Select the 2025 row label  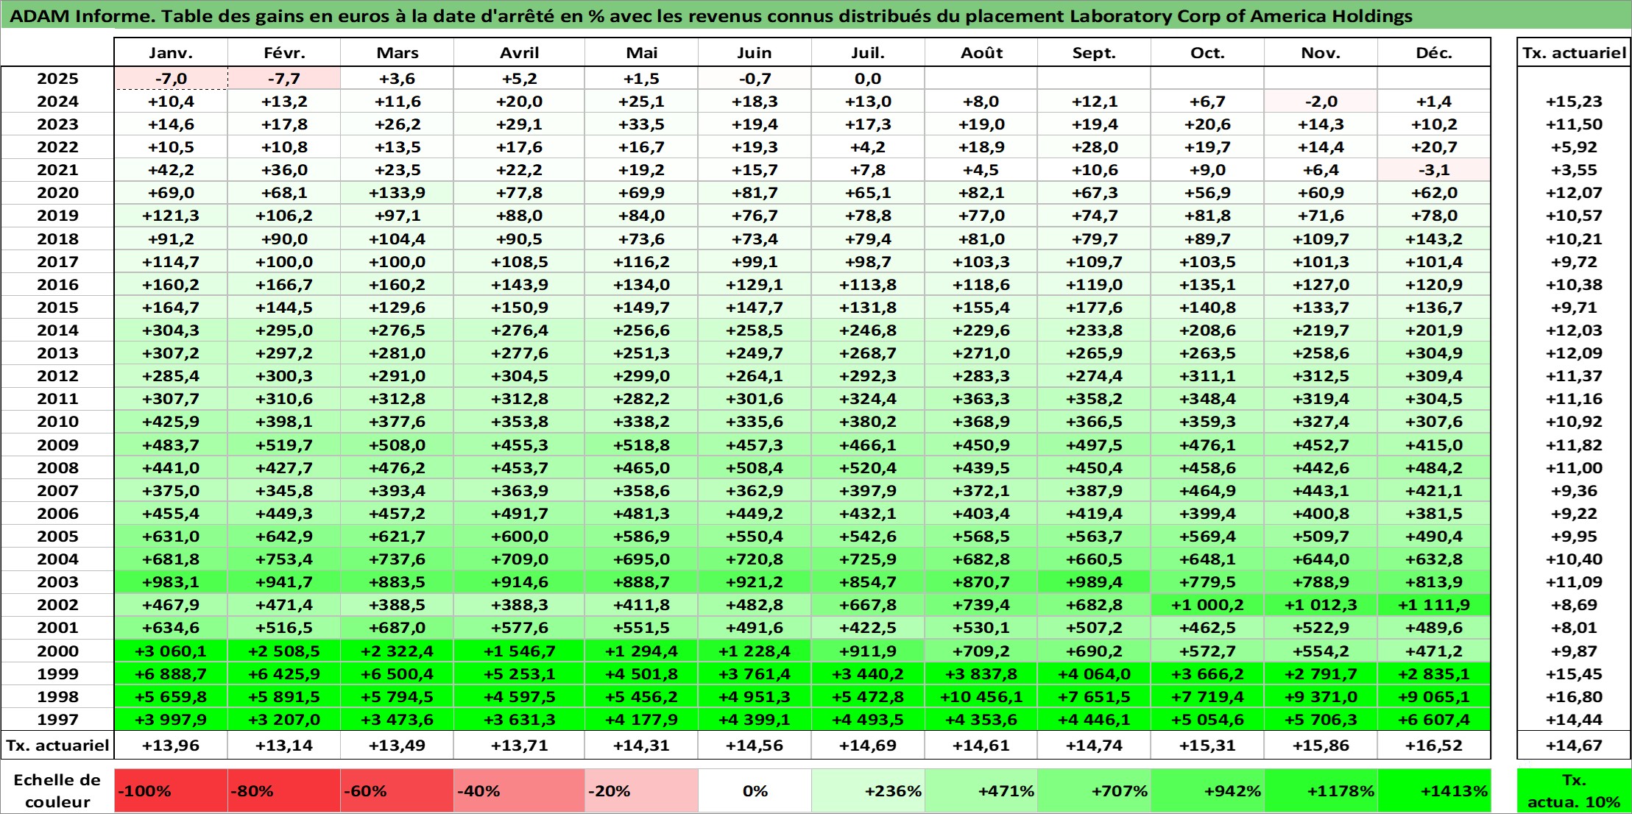[57, 79]
